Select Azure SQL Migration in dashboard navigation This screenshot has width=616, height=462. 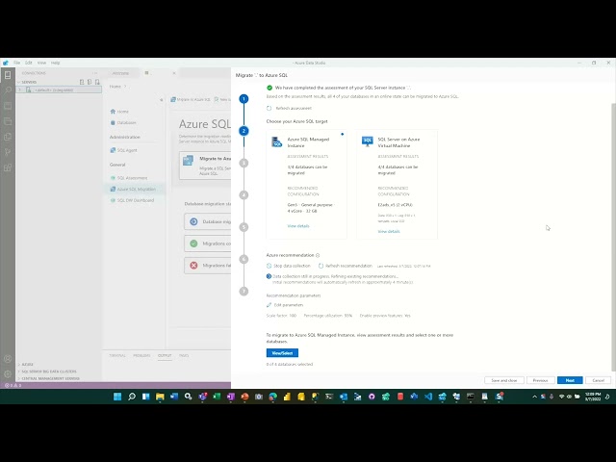point(134,189)
